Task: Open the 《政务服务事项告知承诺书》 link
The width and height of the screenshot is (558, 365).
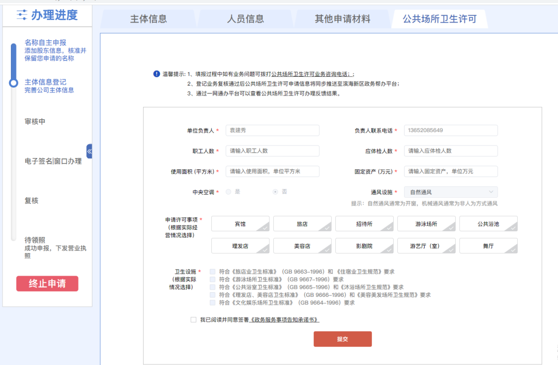Action: coord(284,320)
